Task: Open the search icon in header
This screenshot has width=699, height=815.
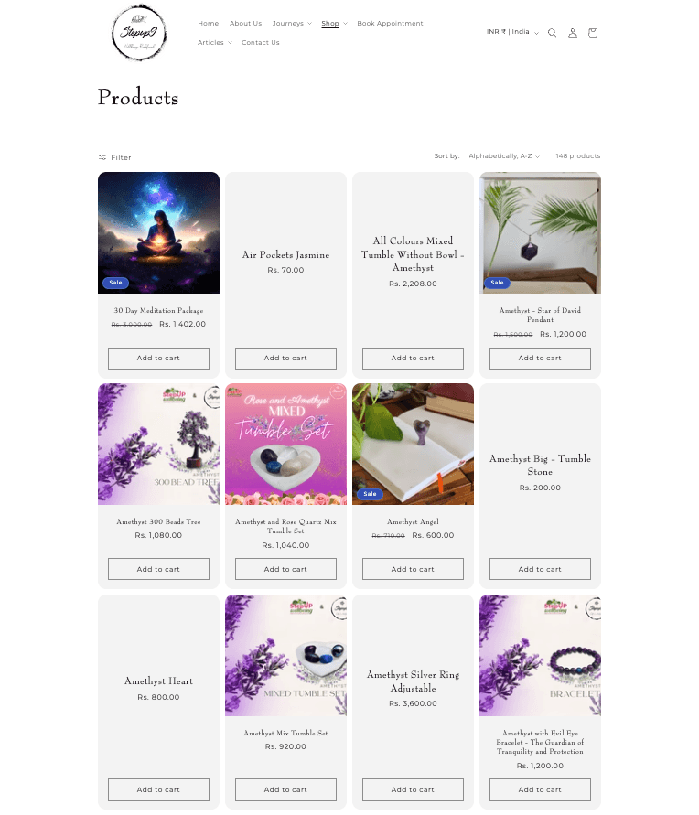Action: [x=552, y=33]
